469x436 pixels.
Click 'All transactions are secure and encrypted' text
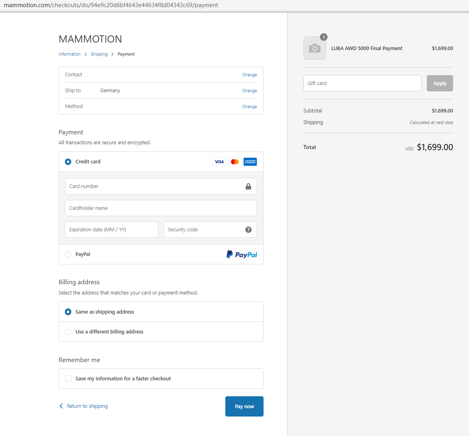click(104, 142)
